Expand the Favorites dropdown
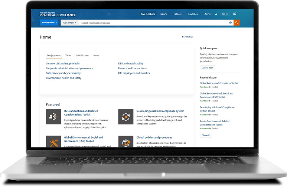 [194, 14]
